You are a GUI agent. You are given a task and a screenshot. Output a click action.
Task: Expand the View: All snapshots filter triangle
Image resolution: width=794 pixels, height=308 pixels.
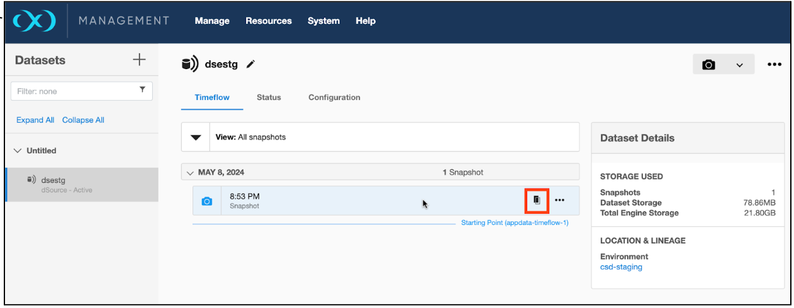[196, 137]
